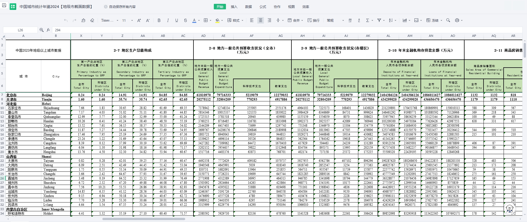Click the fx insert function icon
The height and width of the screenshot is (222, 527).
click(48, 30)
